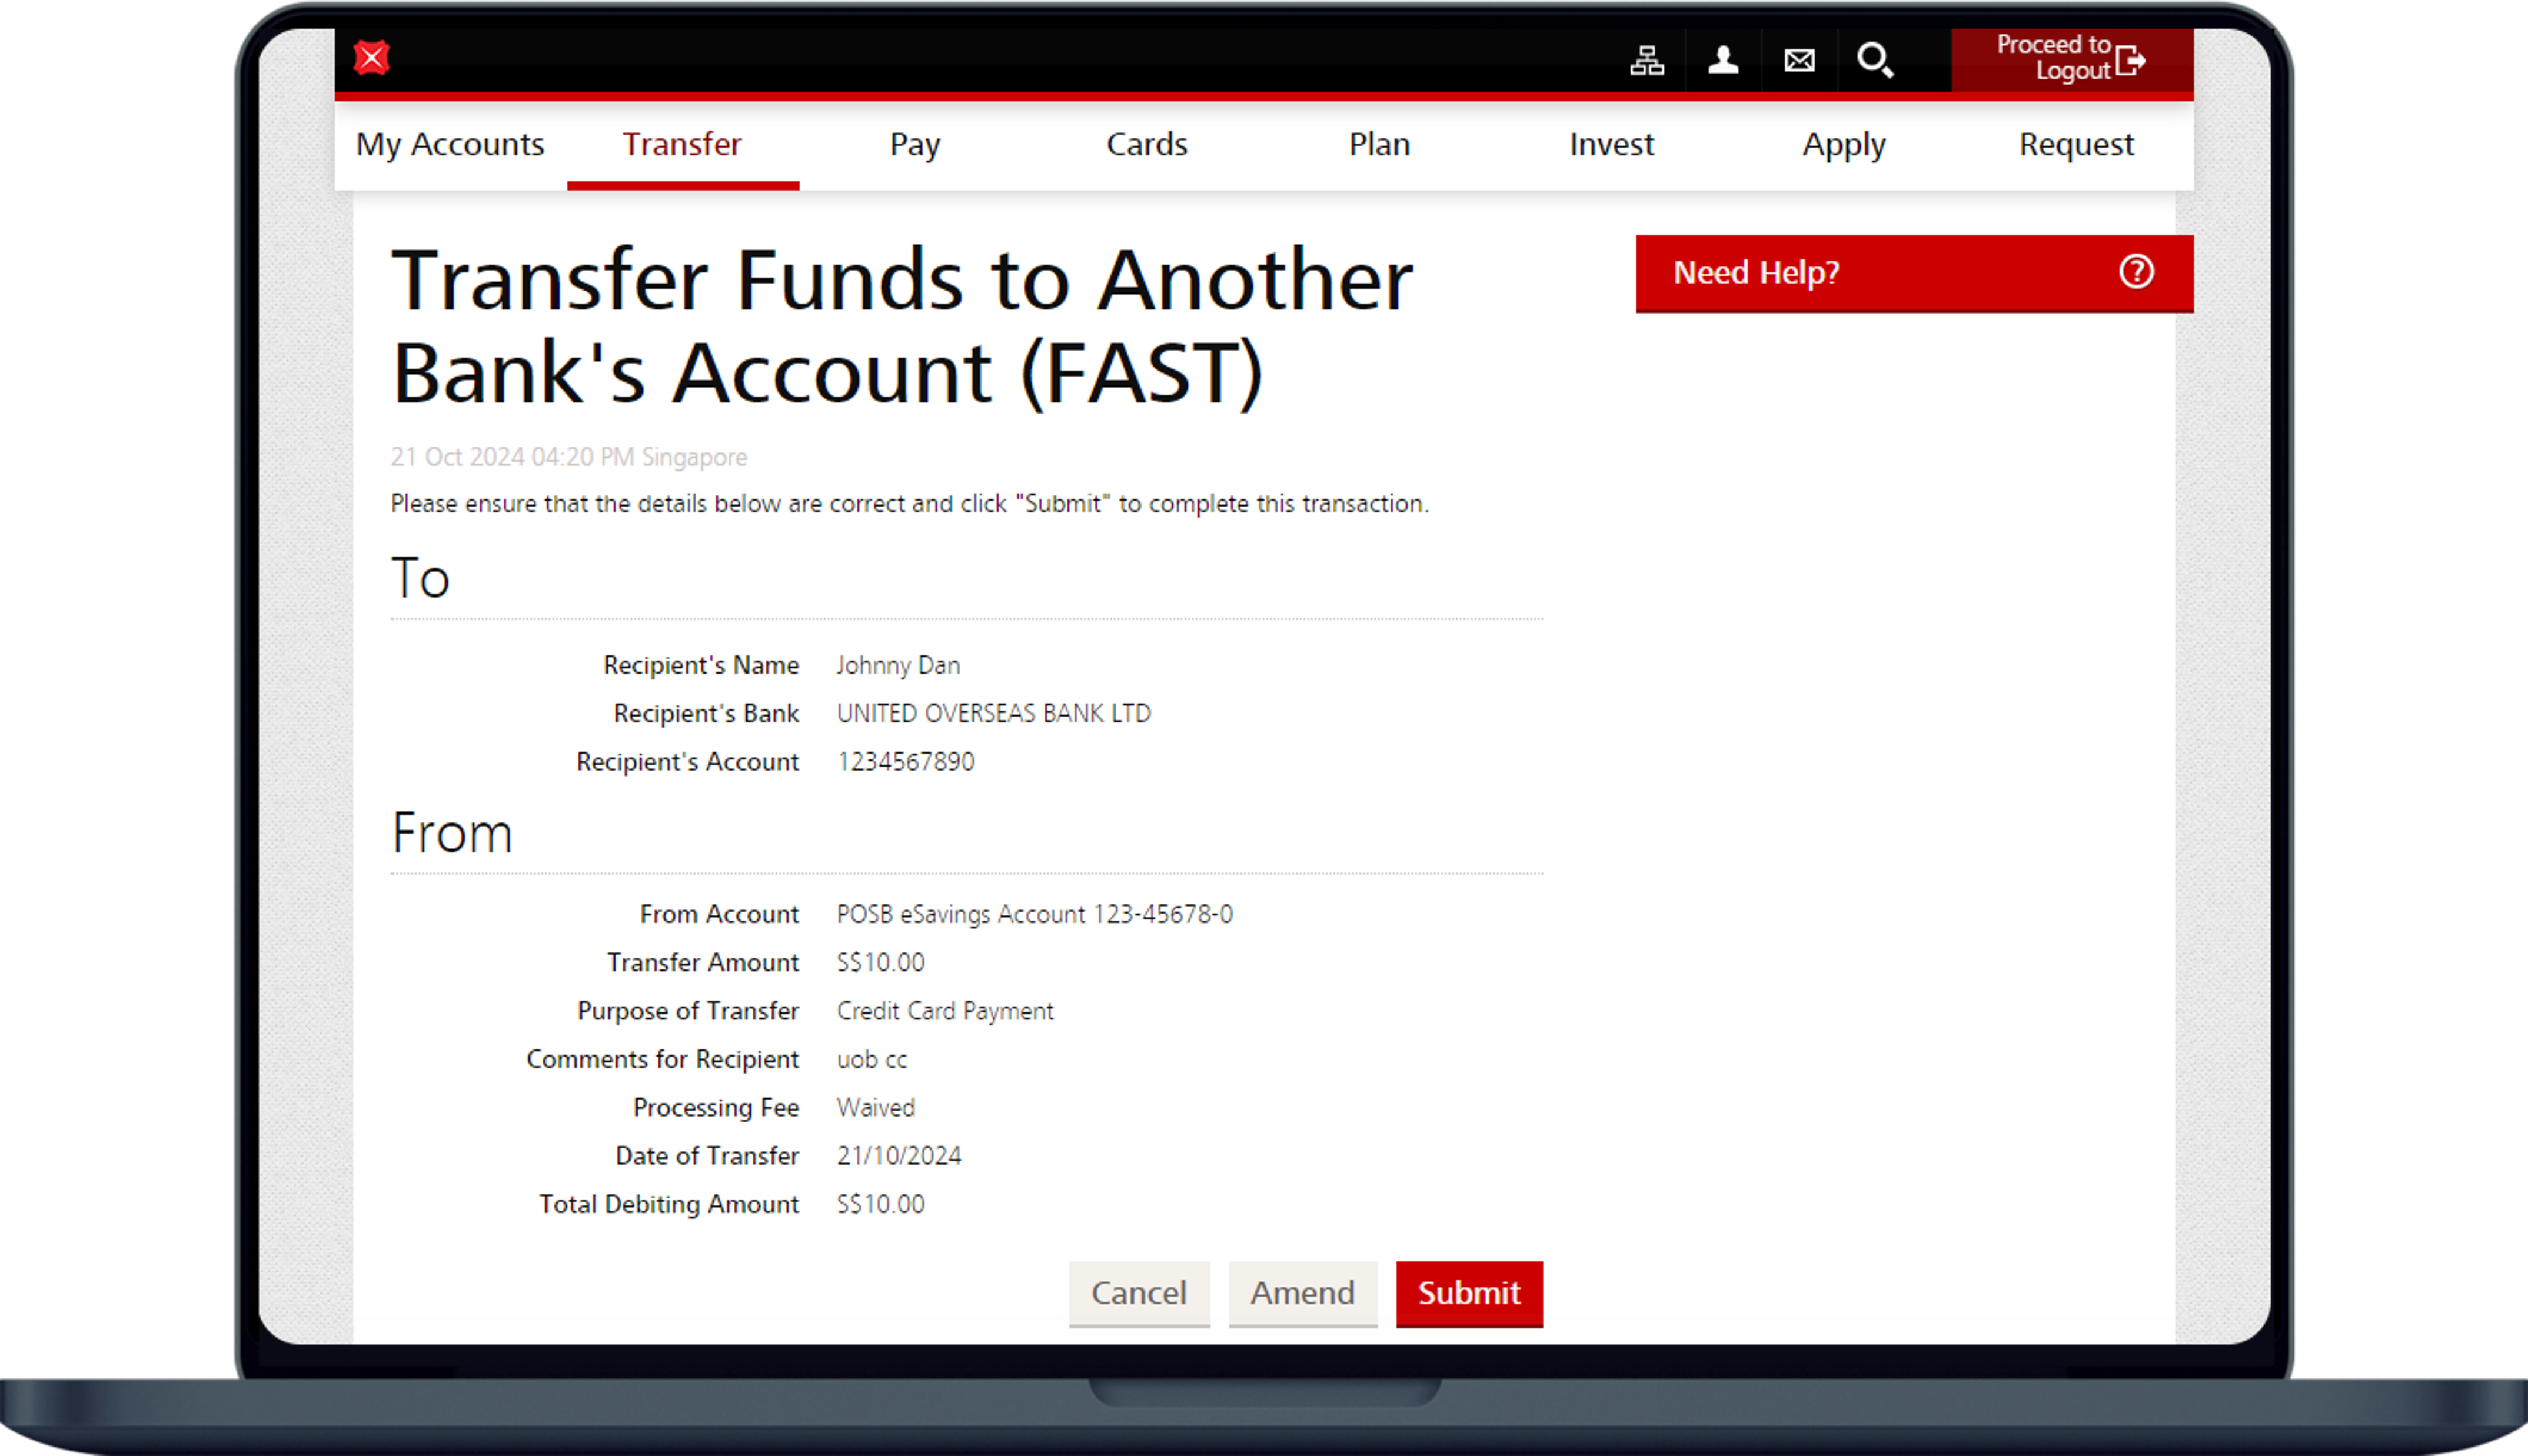Image resolution: width=2528 pixels, height=1456 pixels.
Task: Open the sitemap icon in top bar
Action: click(1647, 61)
